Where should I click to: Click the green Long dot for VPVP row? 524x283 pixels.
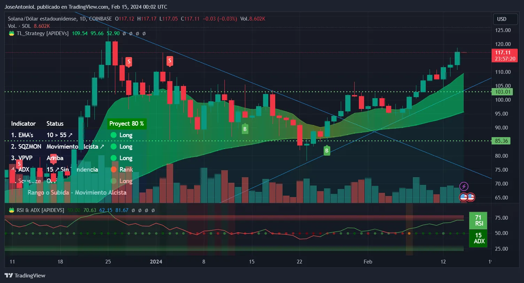point(113,158)
